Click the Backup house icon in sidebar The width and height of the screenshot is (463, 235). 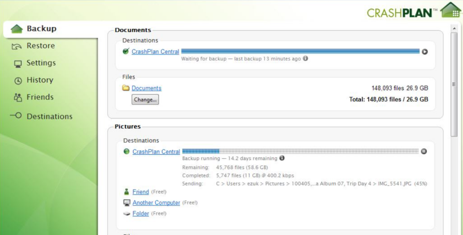(17, 29)
